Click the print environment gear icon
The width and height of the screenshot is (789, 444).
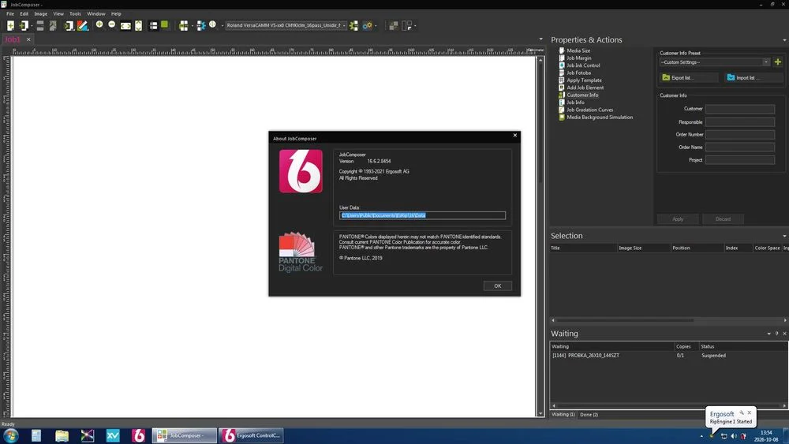(368, 26)
